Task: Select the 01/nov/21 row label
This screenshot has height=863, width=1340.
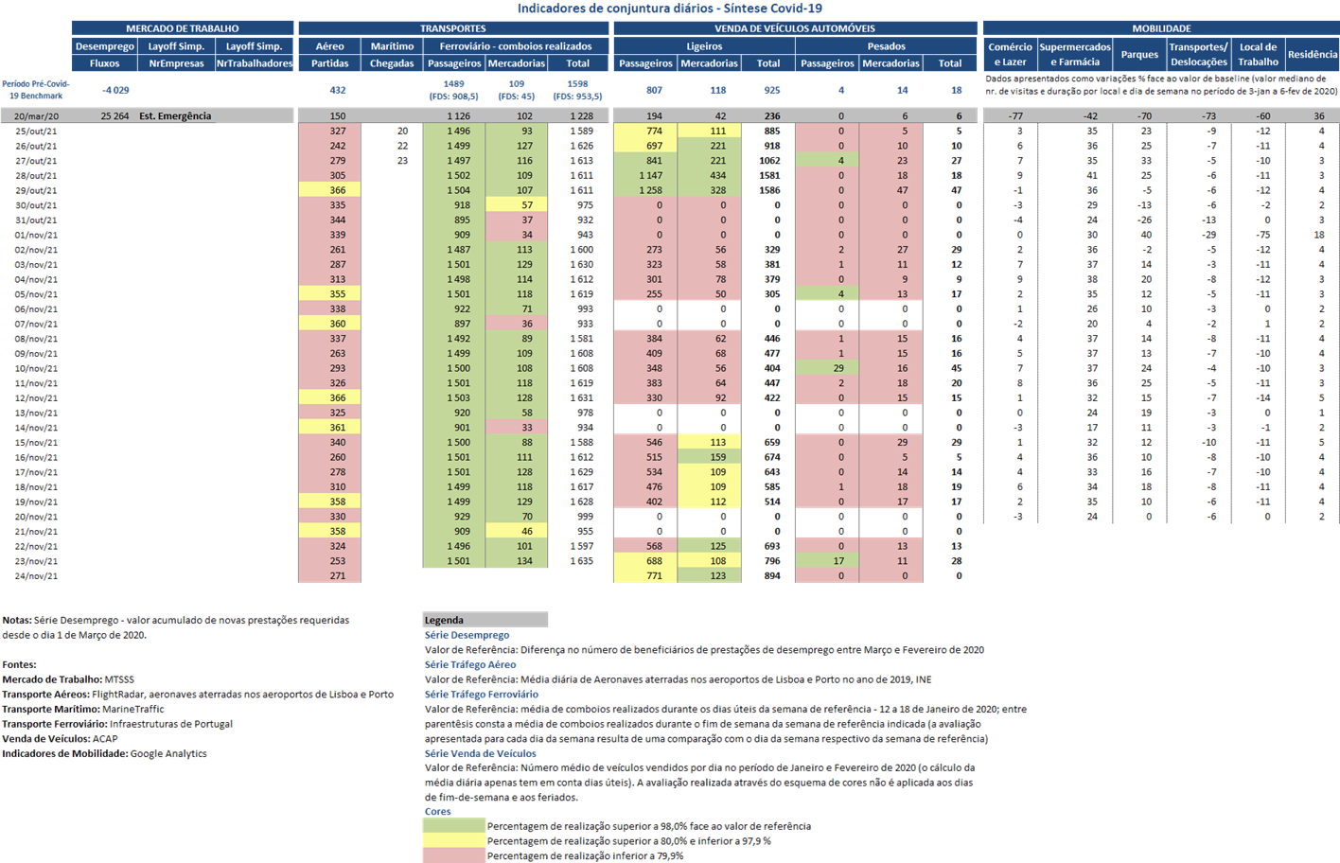Action: coord(36,235)
